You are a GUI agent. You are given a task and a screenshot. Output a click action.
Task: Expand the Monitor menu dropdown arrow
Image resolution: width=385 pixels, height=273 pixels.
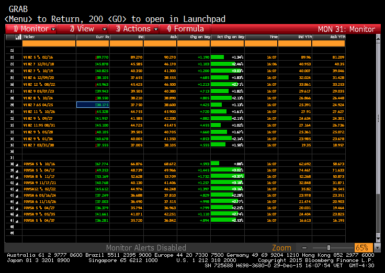tap(53, 29)
